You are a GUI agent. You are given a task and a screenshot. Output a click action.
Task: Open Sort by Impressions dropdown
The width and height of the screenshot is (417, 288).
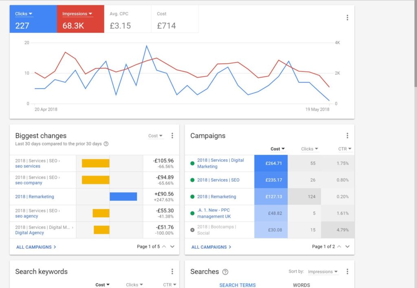323,272
